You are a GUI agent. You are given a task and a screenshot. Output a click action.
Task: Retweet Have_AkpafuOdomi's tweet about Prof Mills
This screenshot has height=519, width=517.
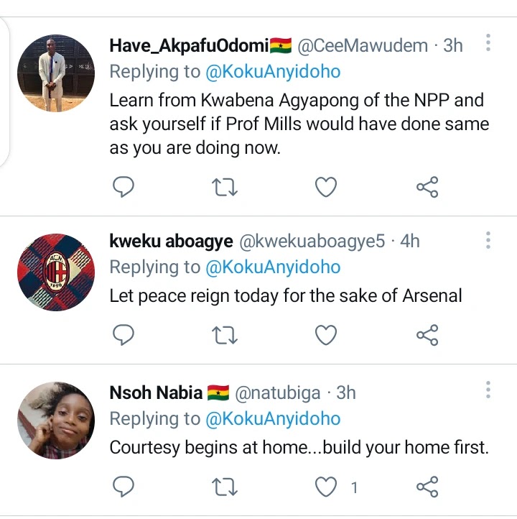pos(225,188)
